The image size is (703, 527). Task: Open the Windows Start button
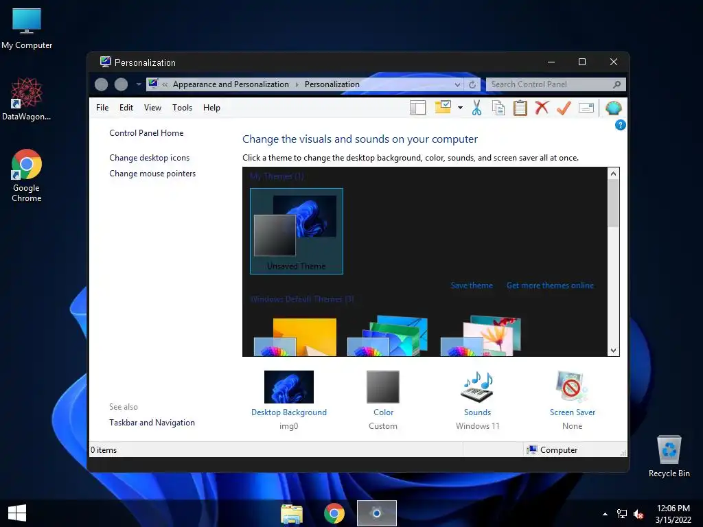tap(17, 513)
